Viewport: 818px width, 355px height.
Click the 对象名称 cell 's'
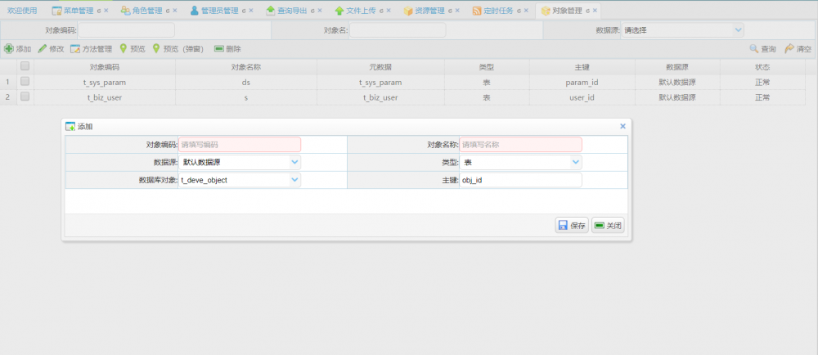(245, 97)
